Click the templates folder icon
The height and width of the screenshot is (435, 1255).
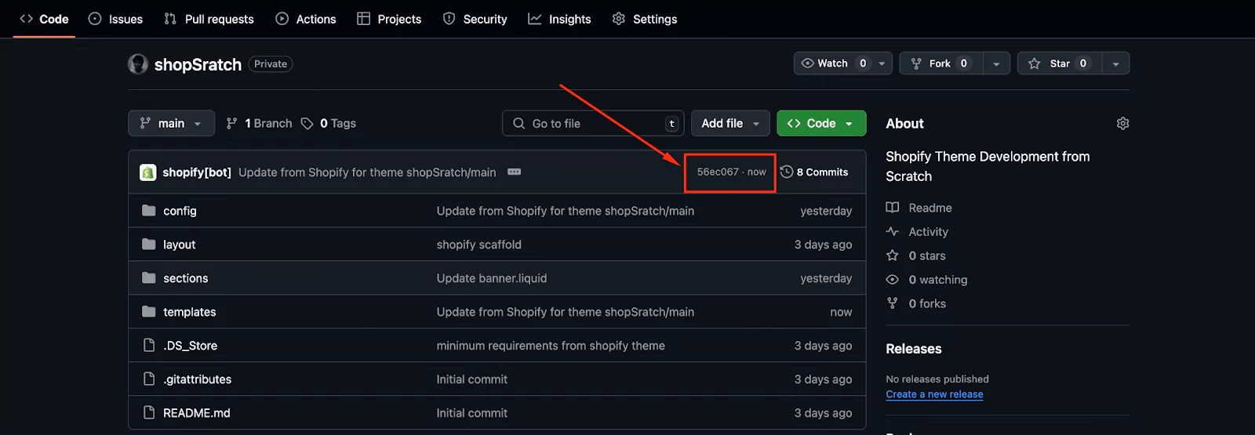(x=149, y=311)
